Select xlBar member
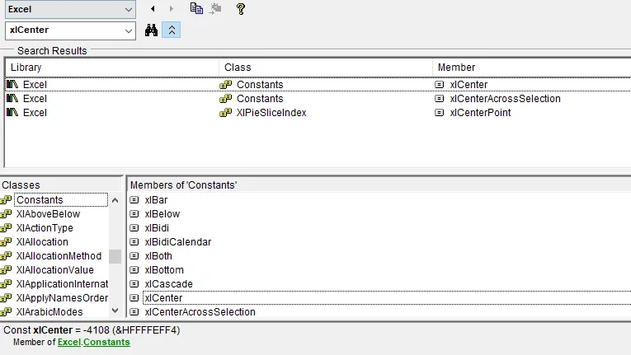This screenshot has height=355, width=631. click(156, 200)
